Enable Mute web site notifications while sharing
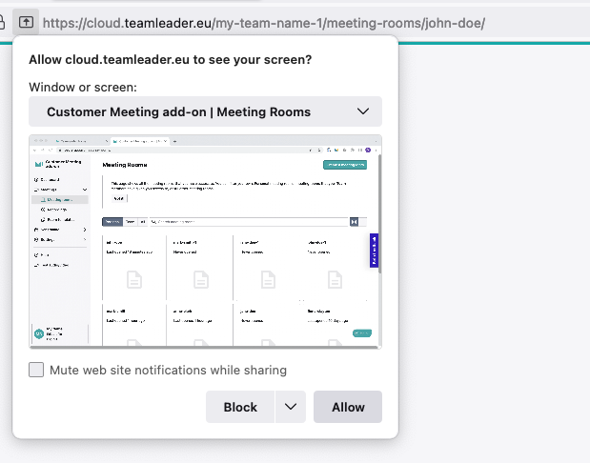The width and height of the screenshot is (590, 463). point(36,370)
